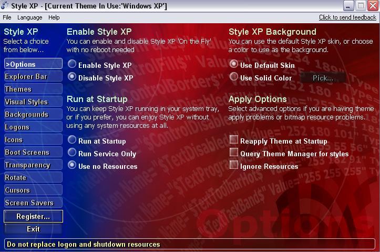
Task: Open the Language menu
Action: click(30, 17)
